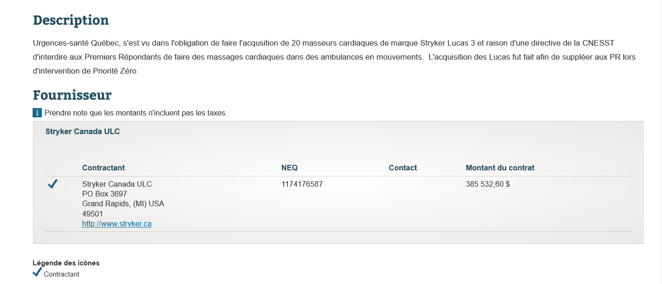Click the contractor name in the table row
The height and width of the screenshot is (284, 662).
coord(117,184)
